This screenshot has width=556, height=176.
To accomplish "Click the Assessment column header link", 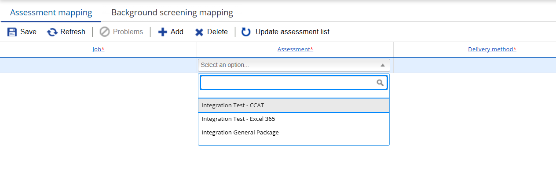I will [295, 49].
